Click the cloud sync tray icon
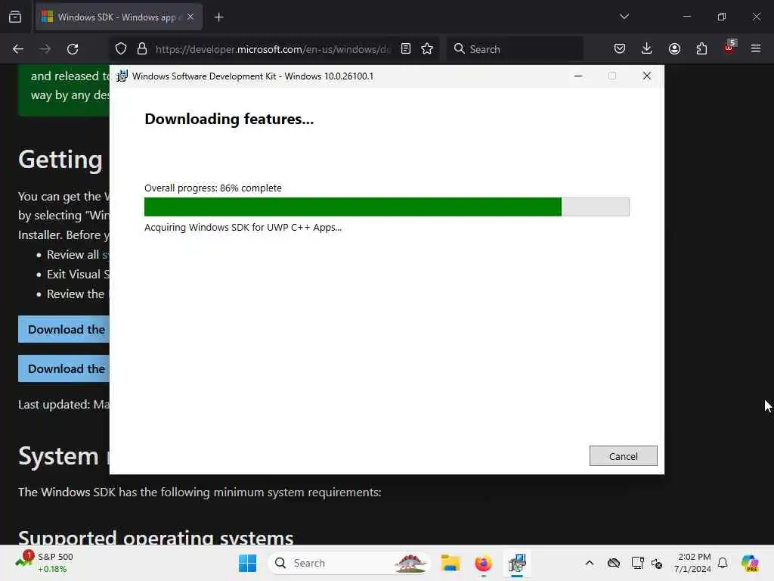Screen dimensions: 774x581 (x=614, y=563)
